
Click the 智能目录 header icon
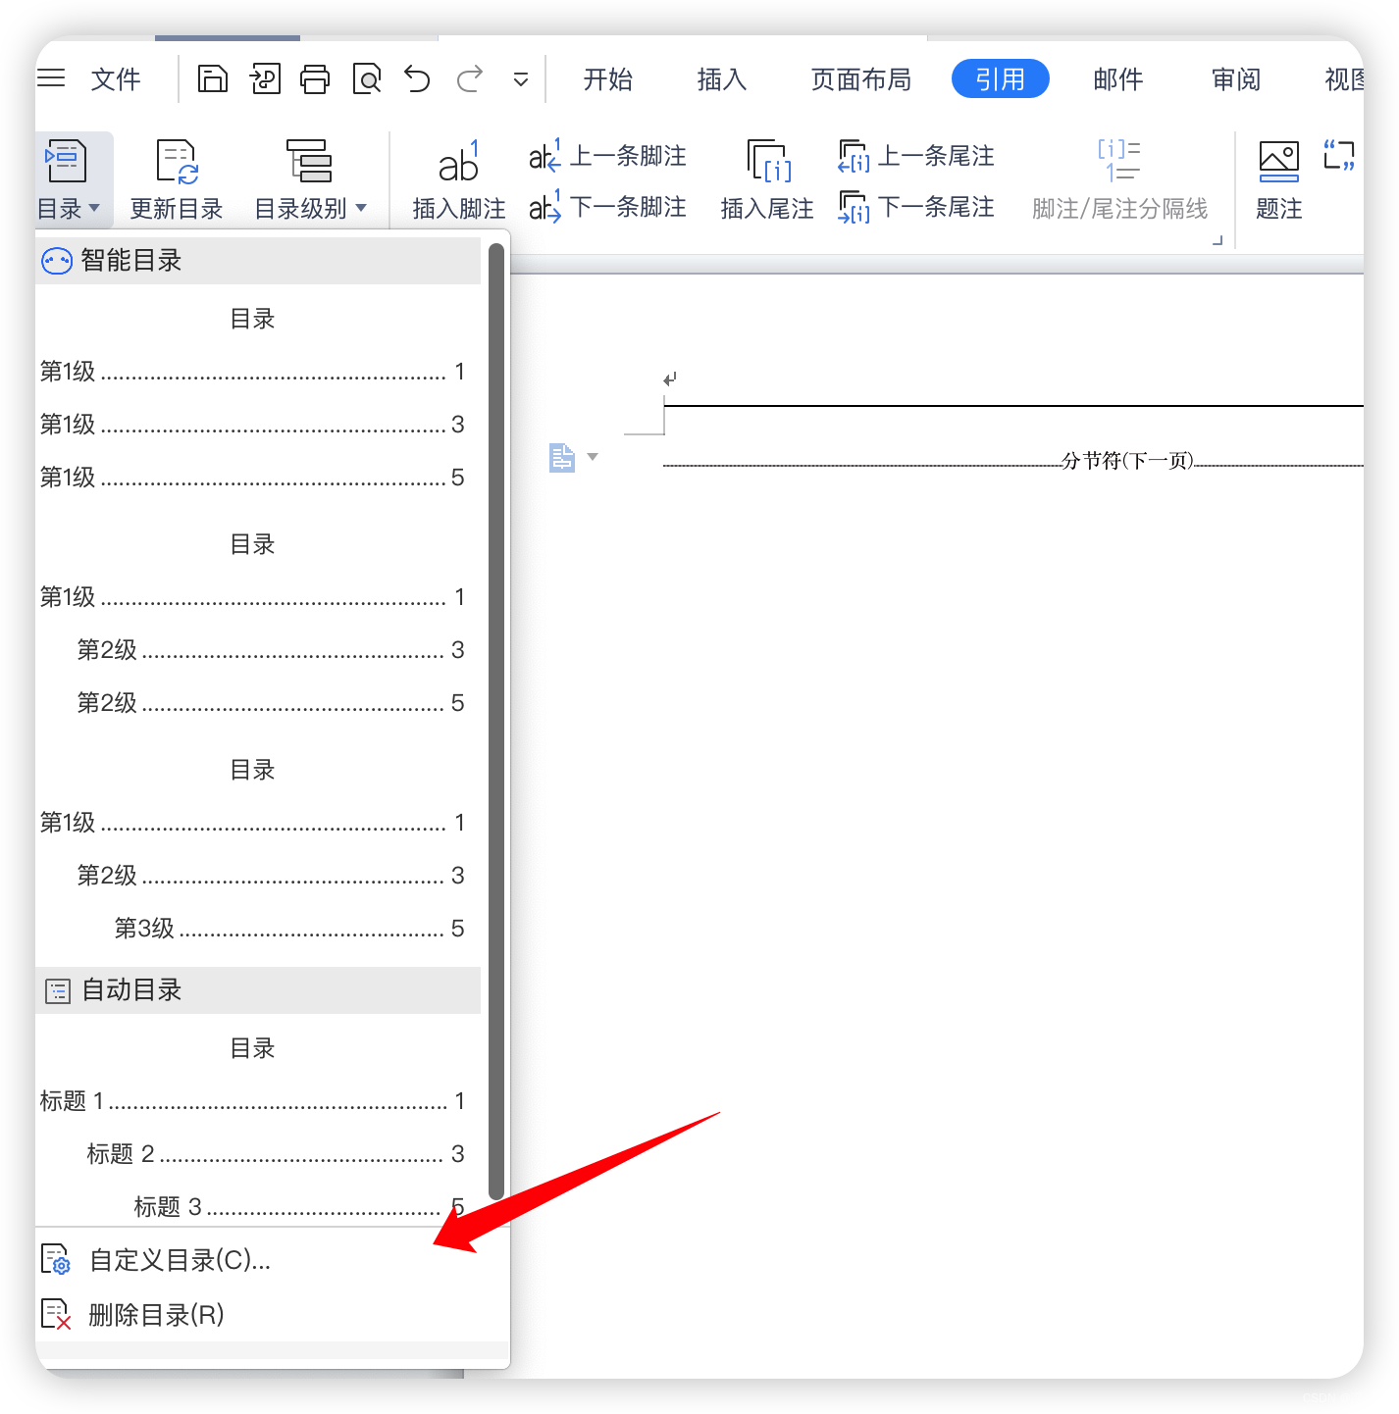pos(57,261)
